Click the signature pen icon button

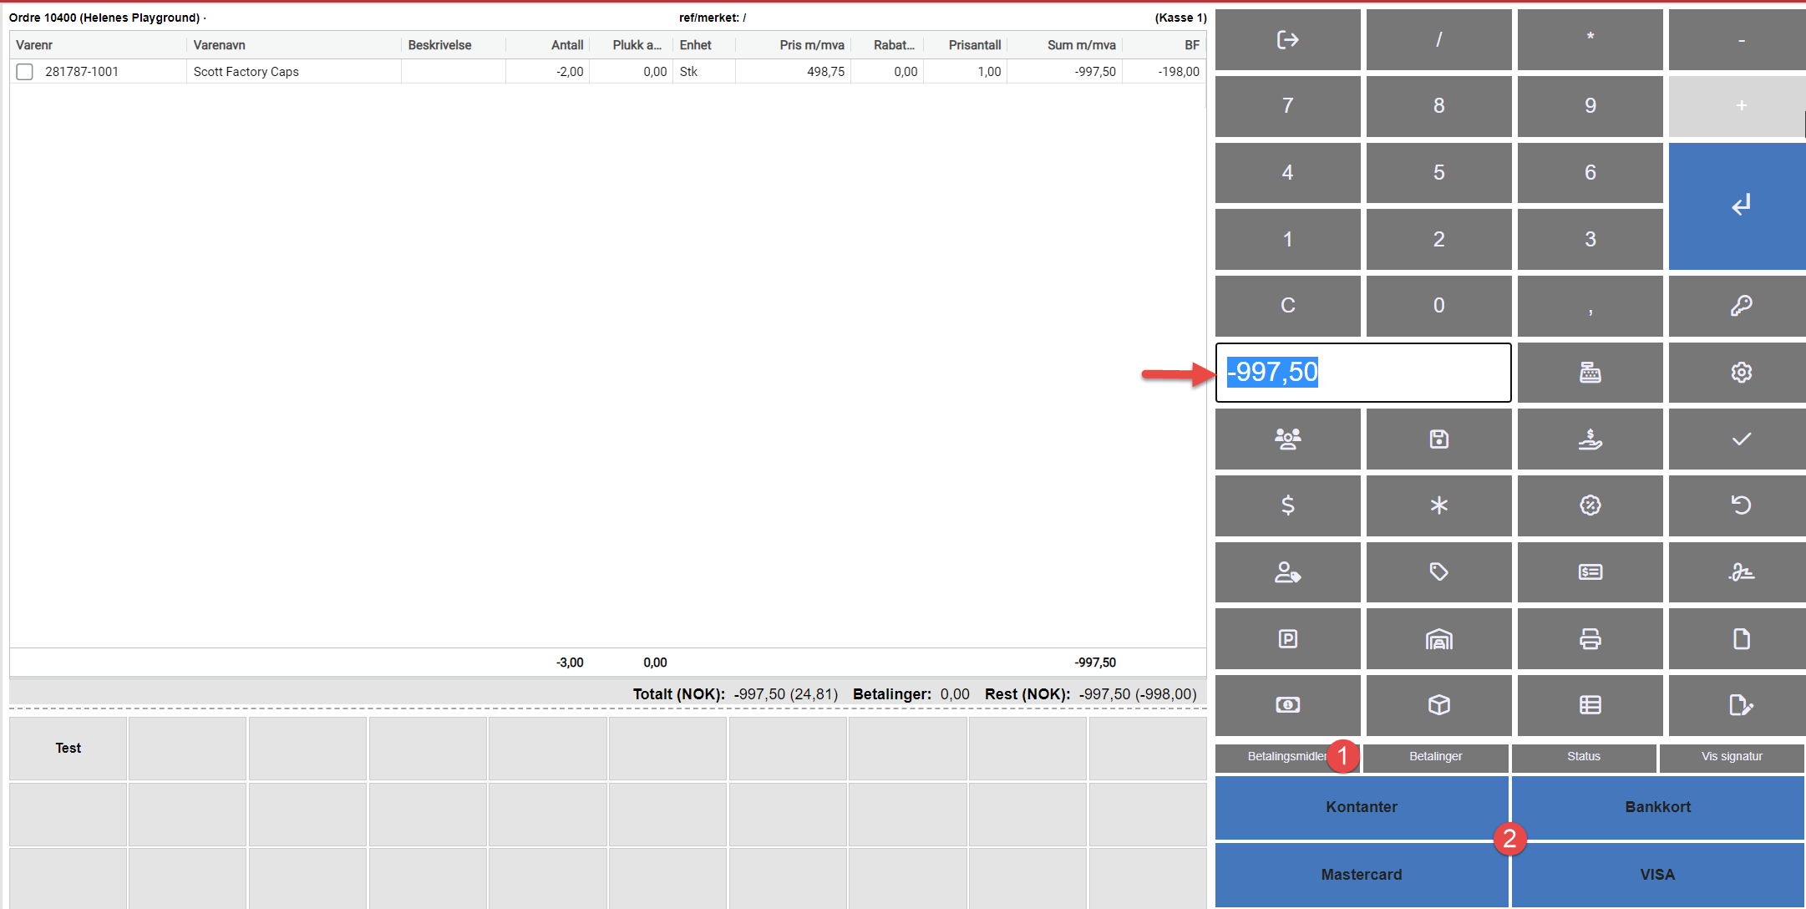pyautogui.click(x=1741, y=572)
